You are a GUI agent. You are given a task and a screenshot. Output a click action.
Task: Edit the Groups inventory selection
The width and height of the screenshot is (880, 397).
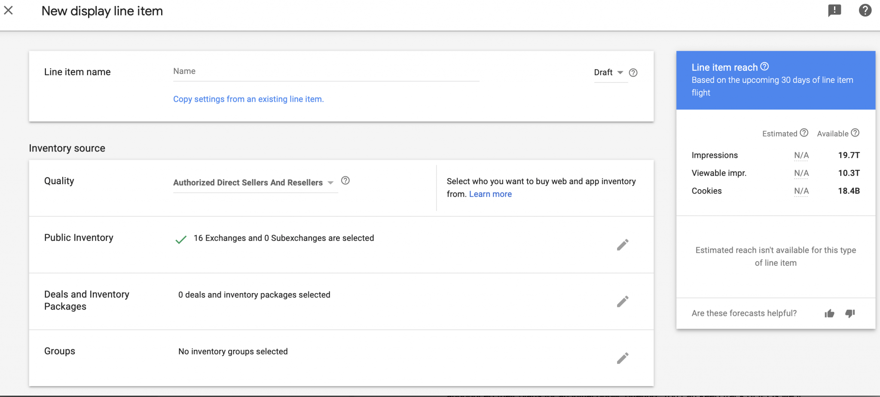click(x=623, y=358)
